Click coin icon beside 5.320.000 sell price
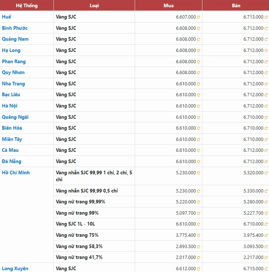The height and width of the screenshot is (272, 269). coord(266,173)
